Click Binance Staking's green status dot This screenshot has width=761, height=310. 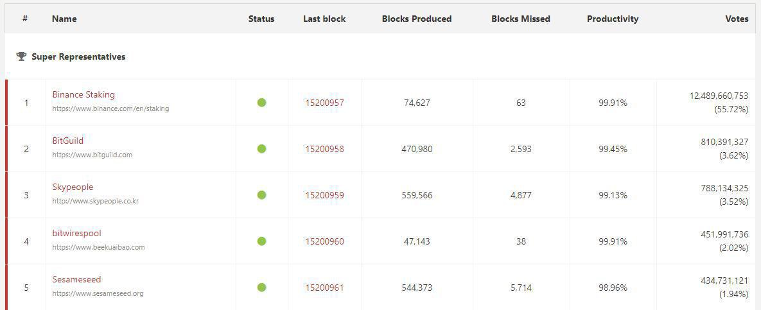[261, 102]
